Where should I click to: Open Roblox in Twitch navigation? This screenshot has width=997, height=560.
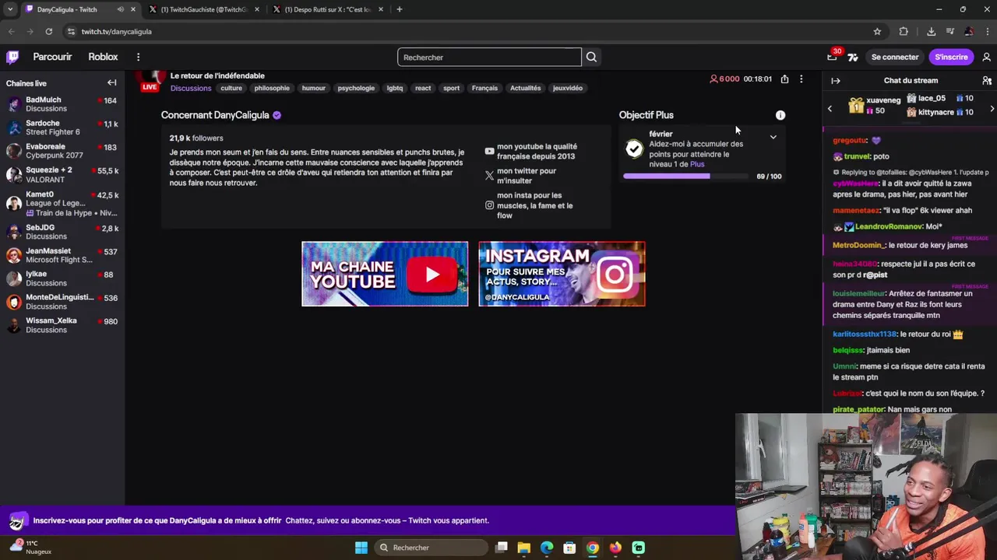(103, 57)
